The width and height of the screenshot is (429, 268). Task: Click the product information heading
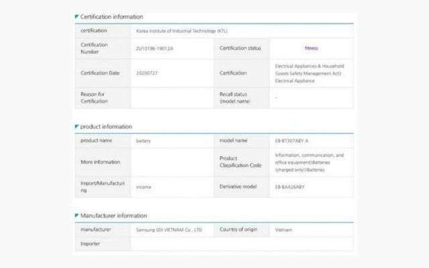click(x=106, y=127)
